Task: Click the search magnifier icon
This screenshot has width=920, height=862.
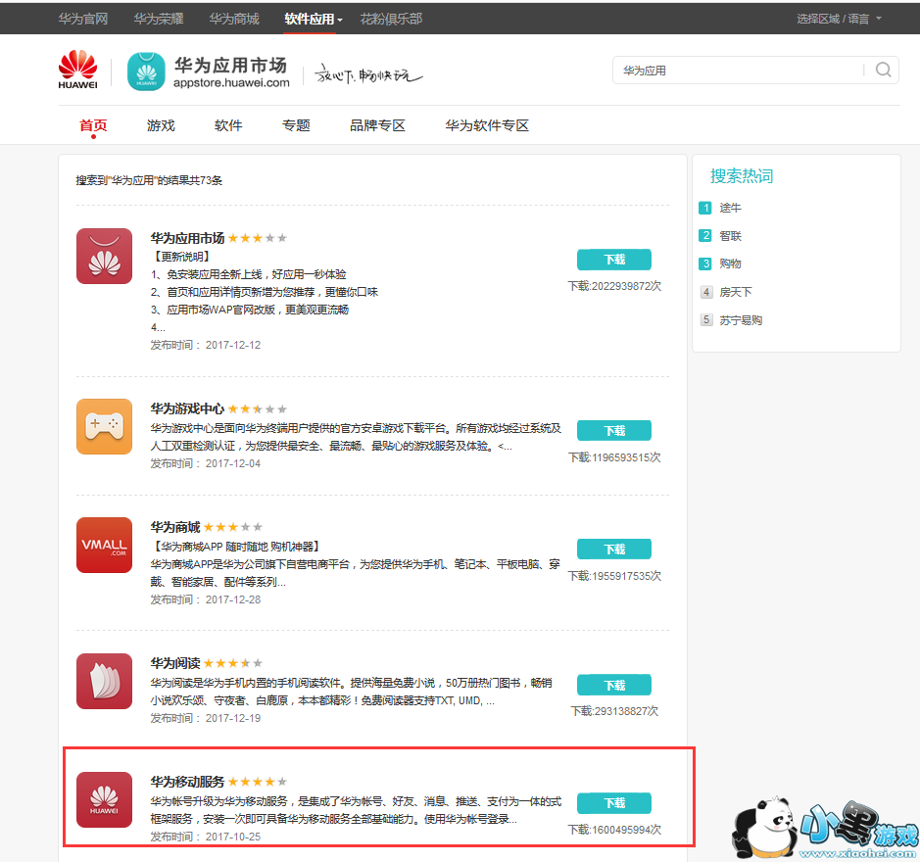Action: [883, 70]
